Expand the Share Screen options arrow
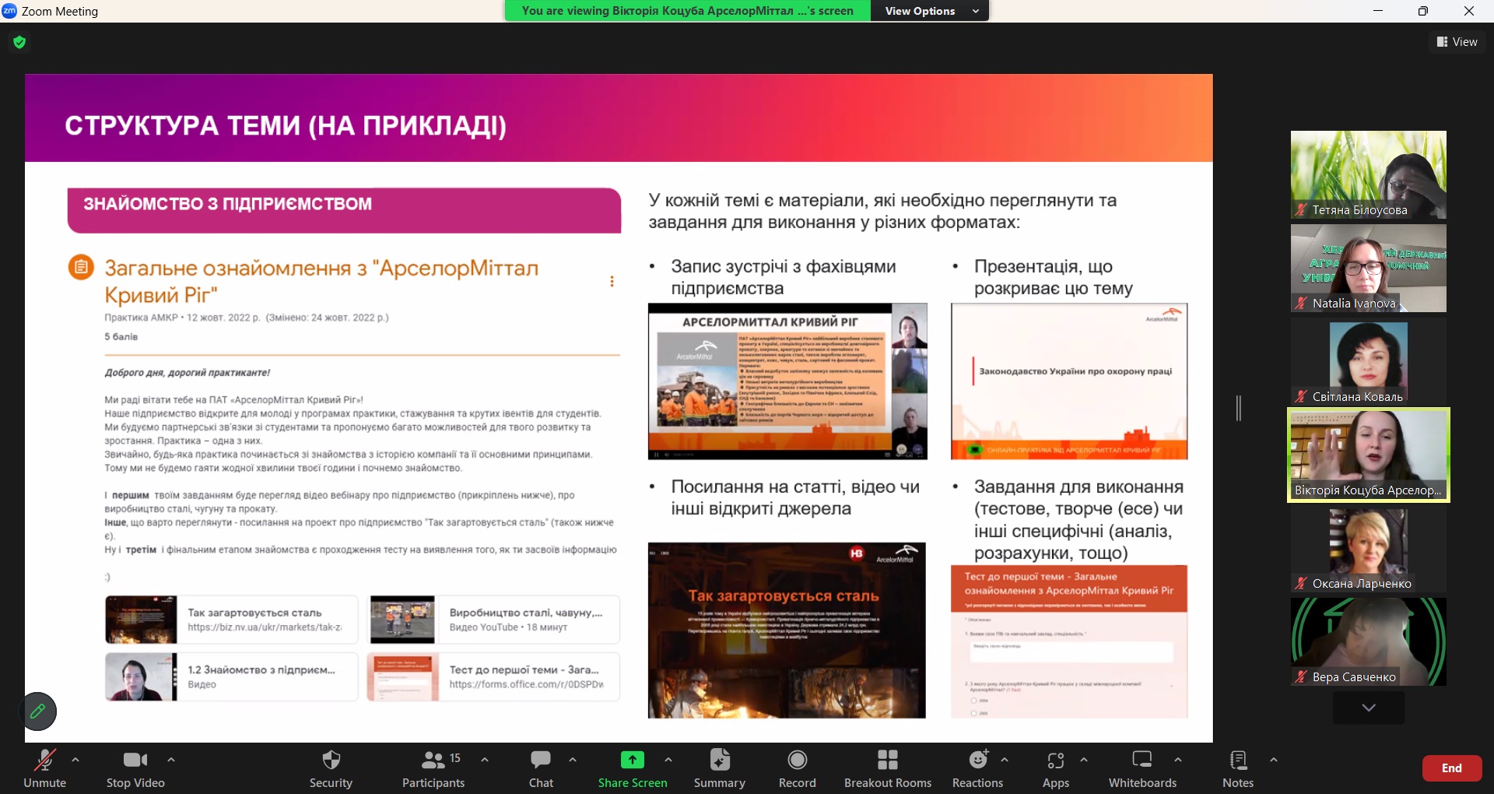 [x=668, y=760]
